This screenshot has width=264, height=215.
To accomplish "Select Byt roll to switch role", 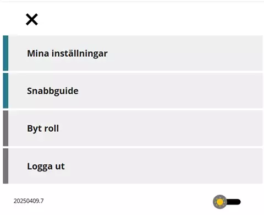I will [x=133, y=128].
